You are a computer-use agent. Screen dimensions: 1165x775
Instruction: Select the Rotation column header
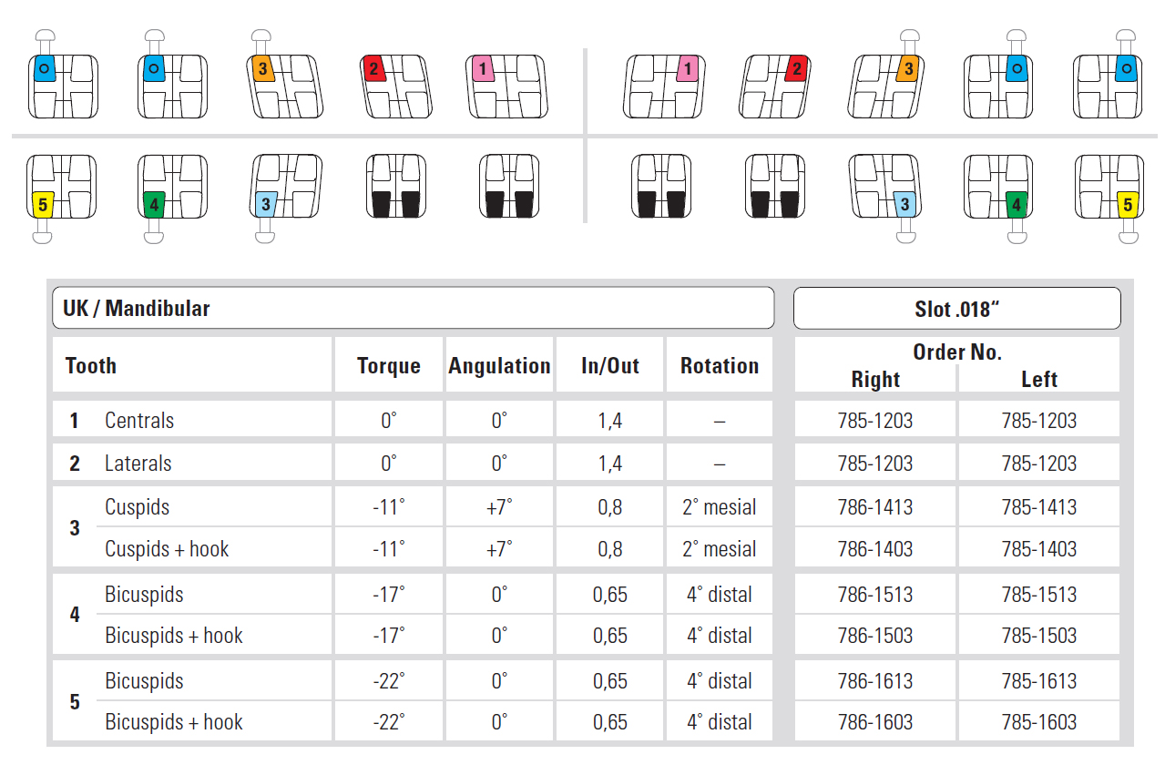pyautogui.click(x=719, y=366)
